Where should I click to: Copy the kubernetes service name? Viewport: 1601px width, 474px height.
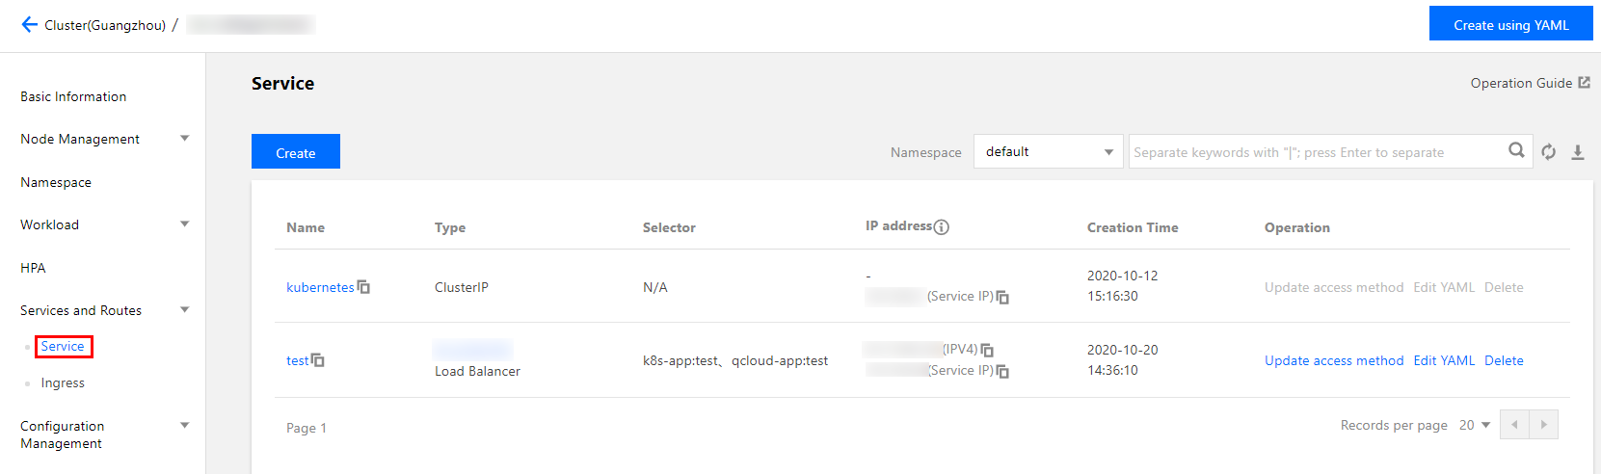(x=363, y=287)
